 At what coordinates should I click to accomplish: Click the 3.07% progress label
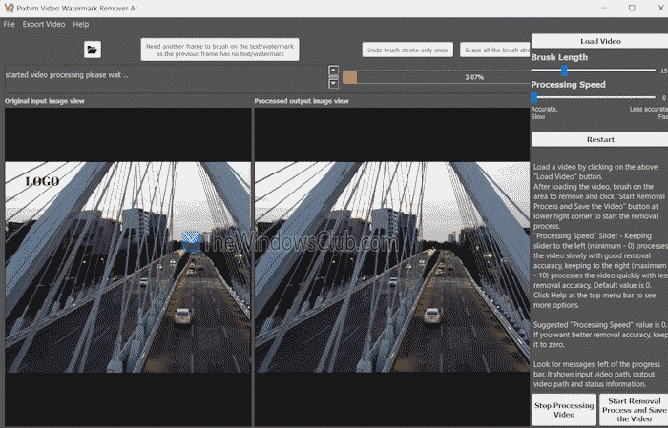click(x=474, y=77)
